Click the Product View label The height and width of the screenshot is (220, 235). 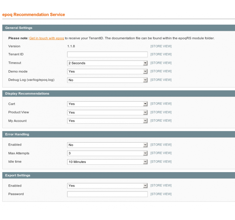point(18,112)
